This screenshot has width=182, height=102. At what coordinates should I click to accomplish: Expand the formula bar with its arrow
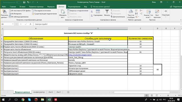181,24
